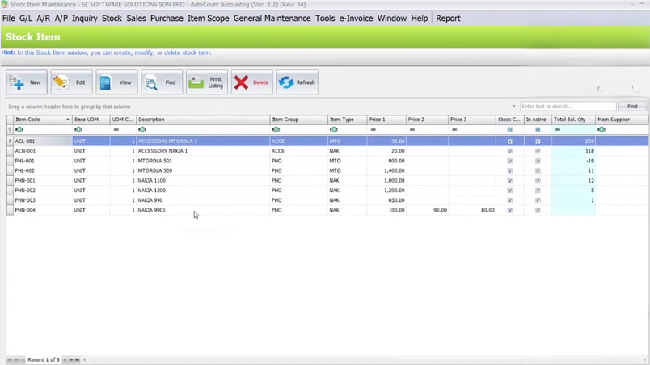Go to last record navigator arrow

coord(77,359)
